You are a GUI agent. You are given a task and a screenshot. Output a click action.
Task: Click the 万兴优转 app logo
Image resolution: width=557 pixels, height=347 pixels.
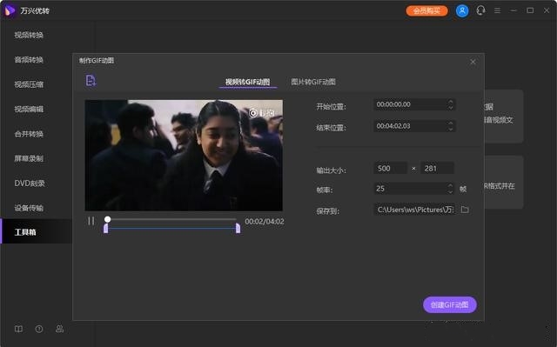(10, 10)
